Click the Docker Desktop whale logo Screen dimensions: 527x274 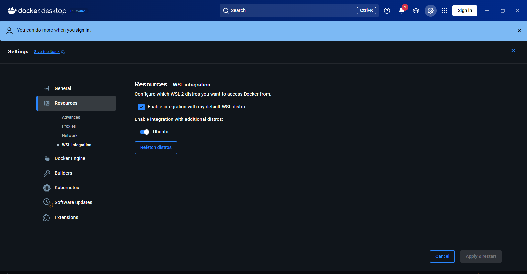click(x=13, y=11)
